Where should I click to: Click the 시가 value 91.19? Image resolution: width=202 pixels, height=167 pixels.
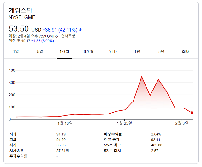click(61, 134)
